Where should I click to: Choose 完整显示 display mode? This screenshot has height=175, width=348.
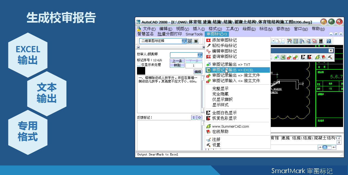[238, 89]
